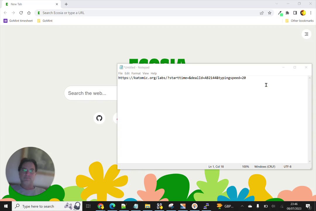Maximize the Notepad window
The image size is (316, 211).
pos(295,67)
